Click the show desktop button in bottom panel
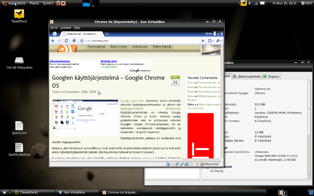The height and width of the screenshot is (196, 314). point(5,193)
